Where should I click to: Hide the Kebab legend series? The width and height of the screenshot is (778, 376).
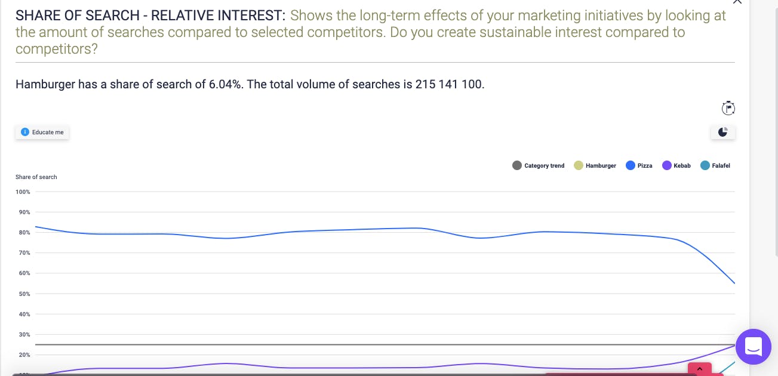[x=676, y=165]
